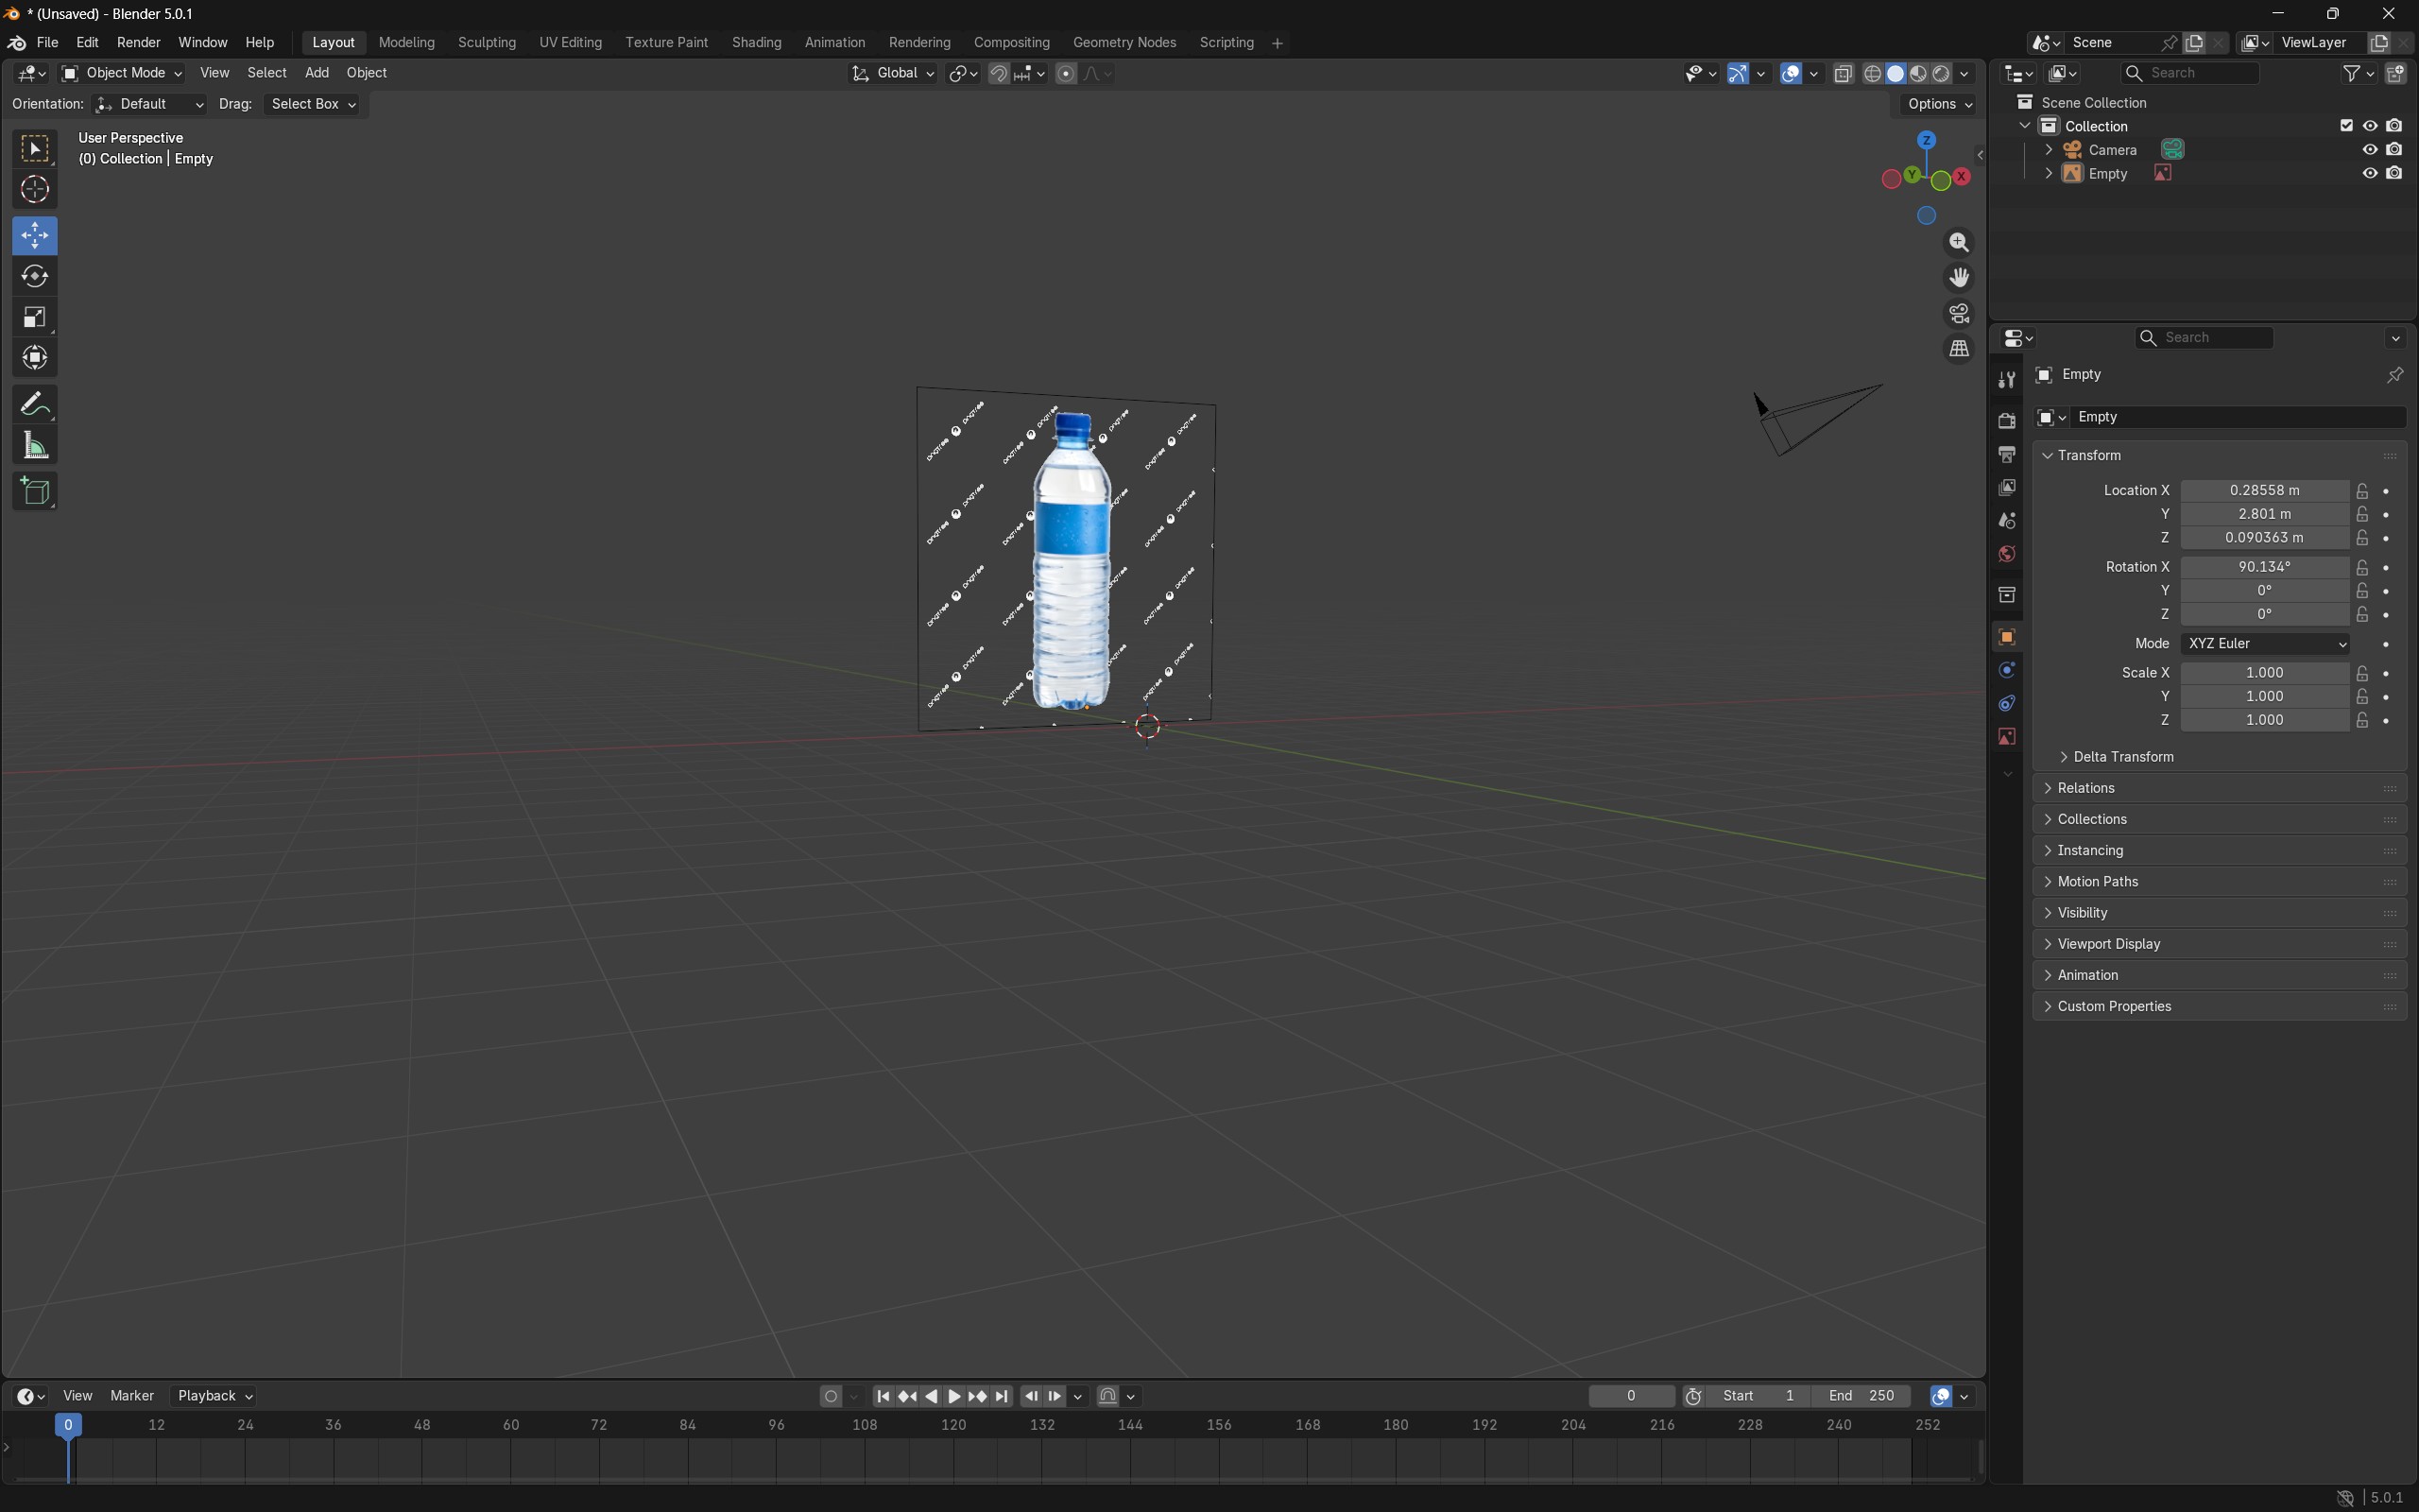
Task: Toggle camera view with camera icon
Action: click(x=1959, y=314)
